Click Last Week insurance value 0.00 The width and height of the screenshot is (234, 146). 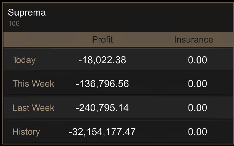click(197, 108)
